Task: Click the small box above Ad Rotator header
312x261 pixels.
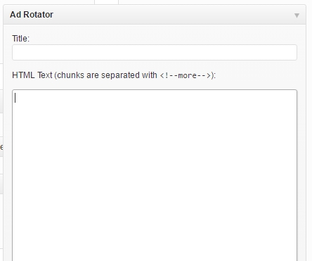Action: point(107,2)
